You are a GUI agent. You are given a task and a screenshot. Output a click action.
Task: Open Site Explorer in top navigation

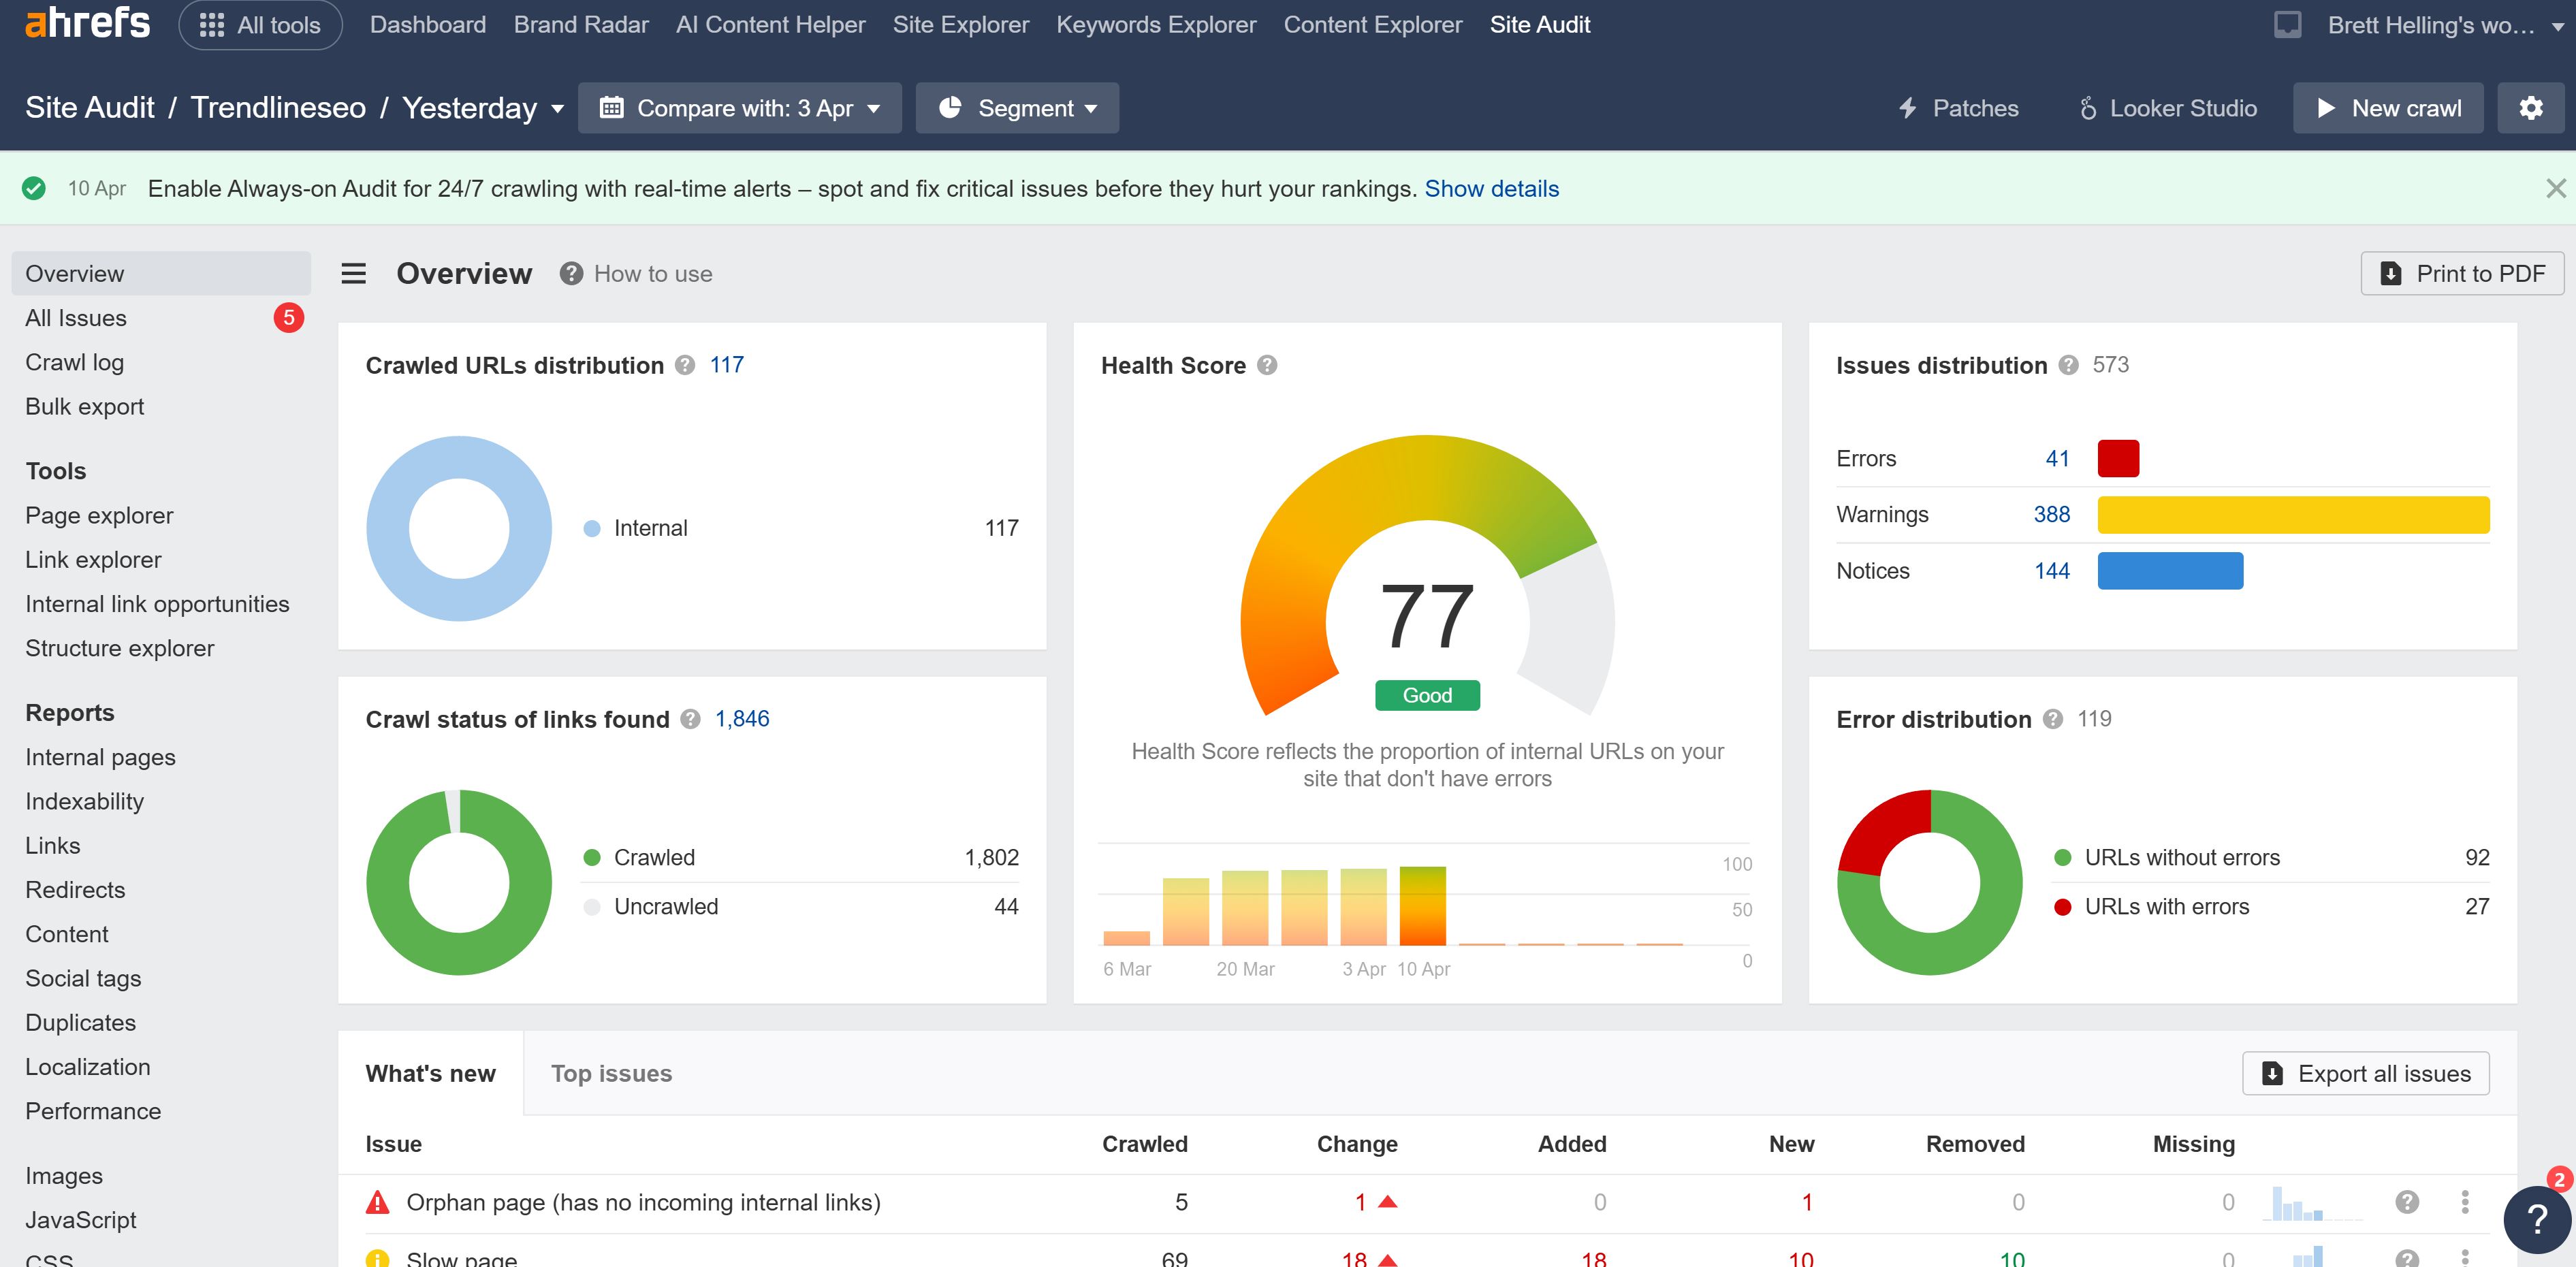pos(960,25)
